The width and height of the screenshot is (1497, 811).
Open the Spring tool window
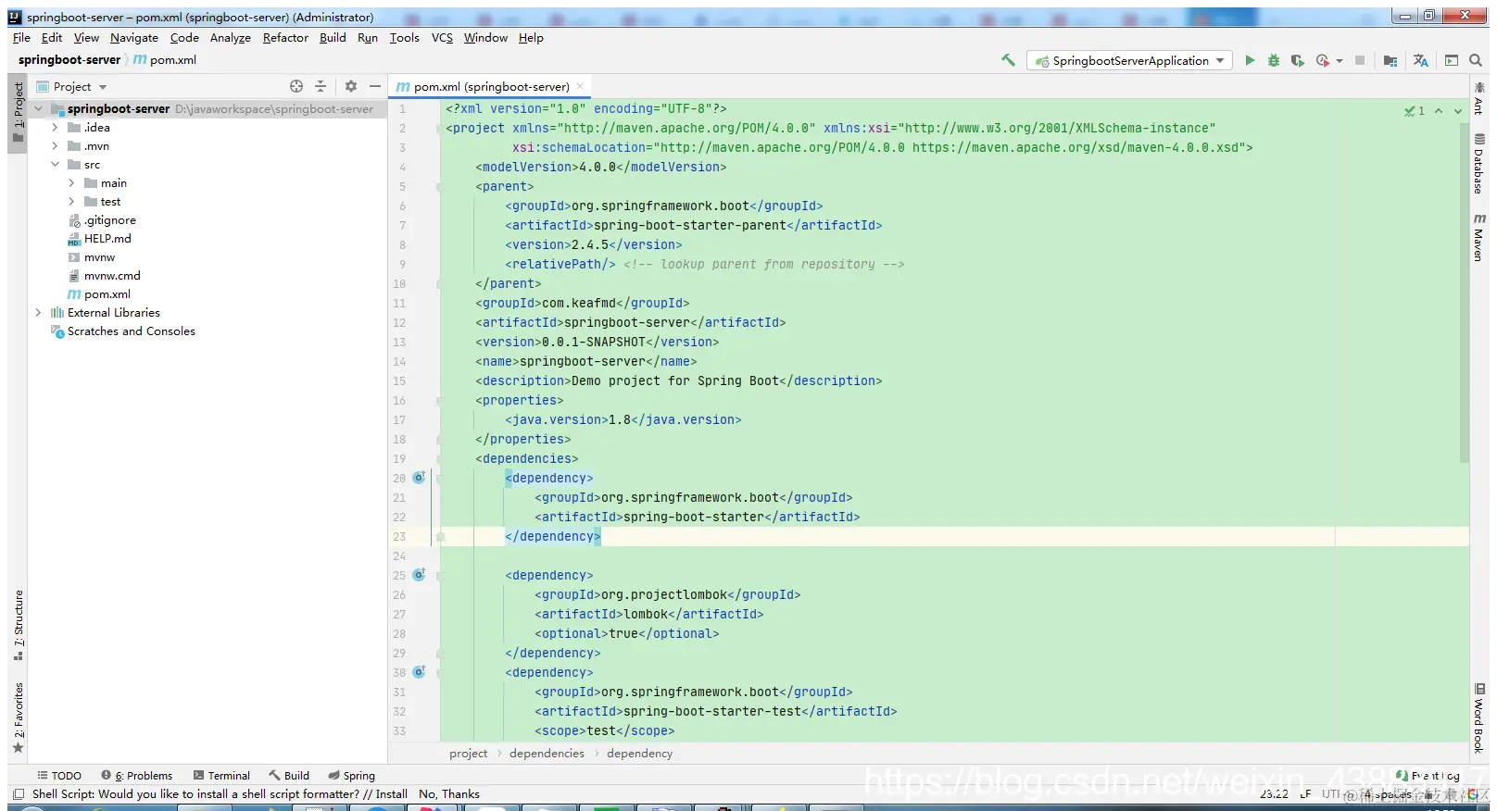tap(352, 776)
